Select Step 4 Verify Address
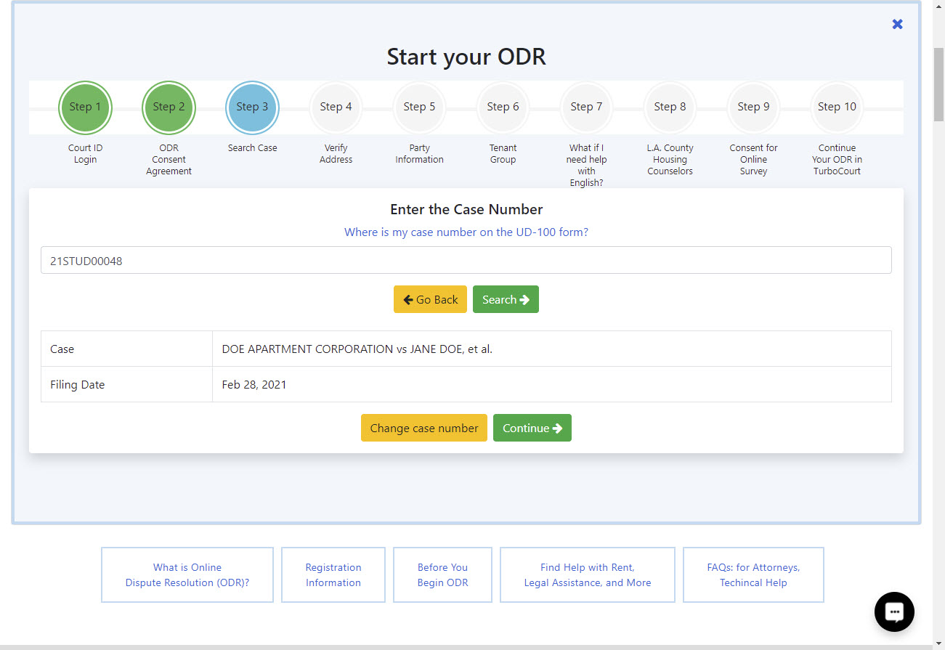 336,107
